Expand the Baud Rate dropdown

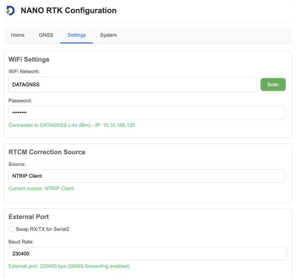pos(147,254)
